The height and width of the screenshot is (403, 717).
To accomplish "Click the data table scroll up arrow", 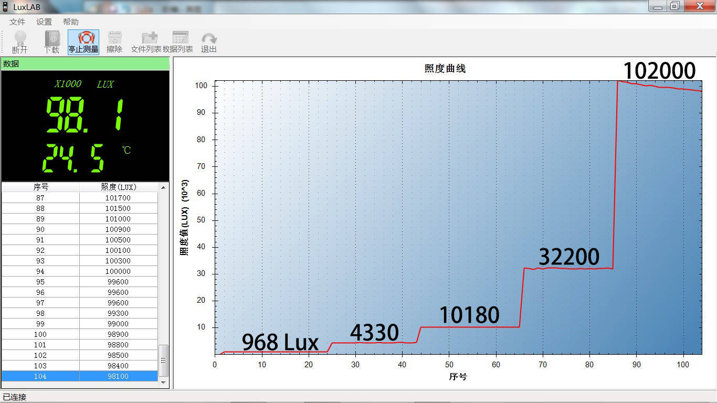I will [x=164, y=187].
